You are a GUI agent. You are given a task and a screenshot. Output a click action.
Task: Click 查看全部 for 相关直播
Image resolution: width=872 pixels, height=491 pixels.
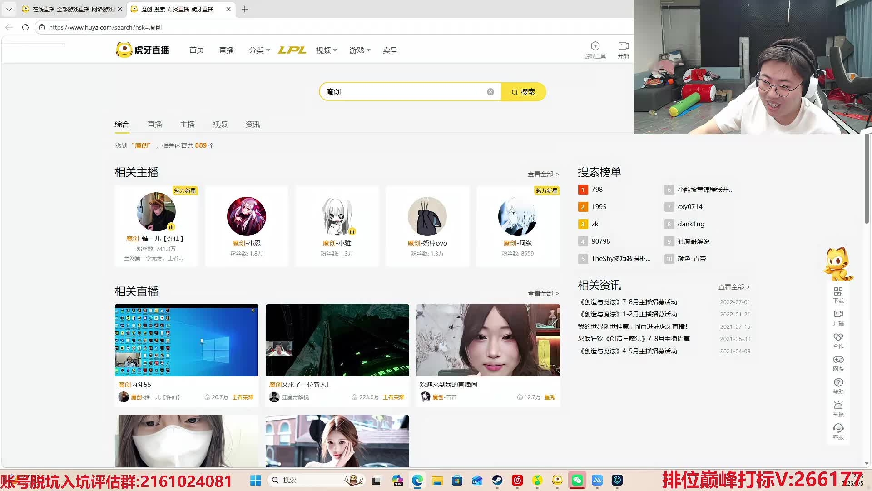543,293
